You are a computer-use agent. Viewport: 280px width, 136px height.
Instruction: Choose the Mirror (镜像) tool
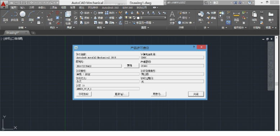(98, 18)
